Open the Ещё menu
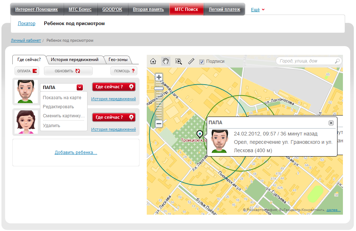Viewport: 356px width, 231px height. point(258,9)
